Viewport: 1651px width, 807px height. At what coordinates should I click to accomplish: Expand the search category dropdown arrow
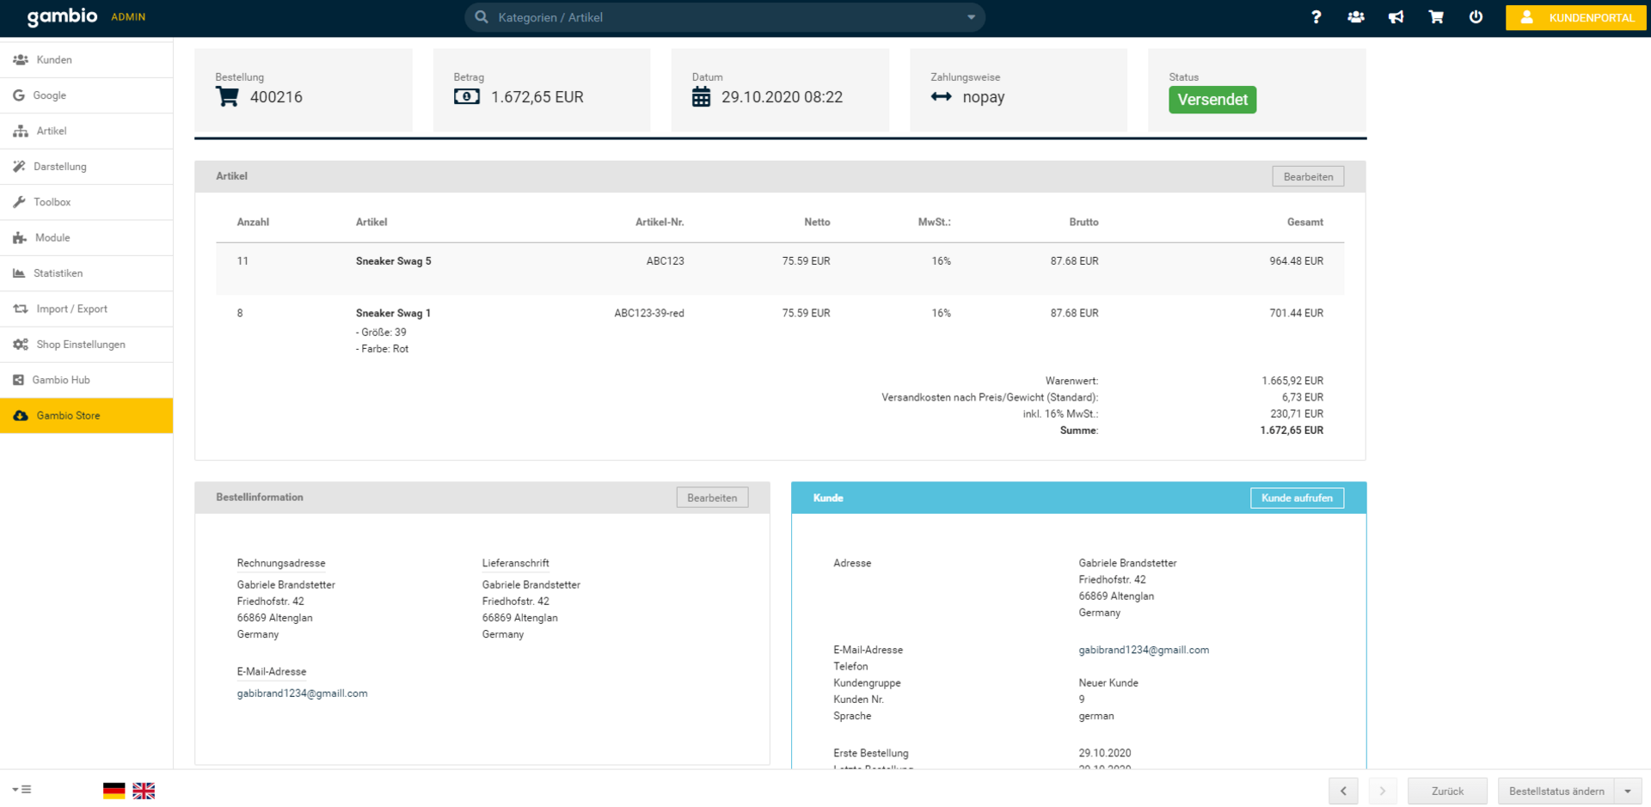click(971, 17)
